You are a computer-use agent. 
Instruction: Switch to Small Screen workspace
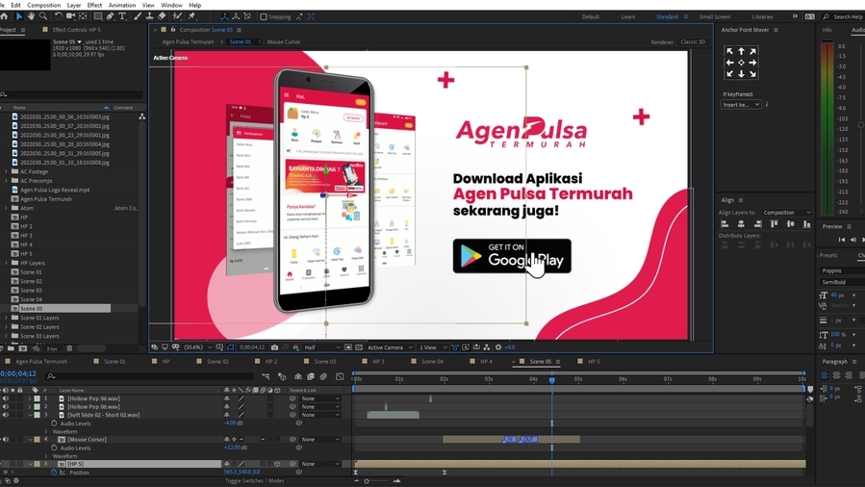[714, 16]
